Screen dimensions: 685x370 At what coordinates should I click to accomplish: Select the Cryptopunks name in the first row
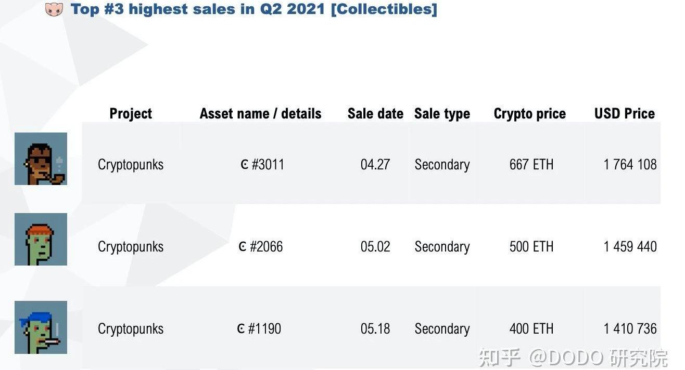pos(131,165)
